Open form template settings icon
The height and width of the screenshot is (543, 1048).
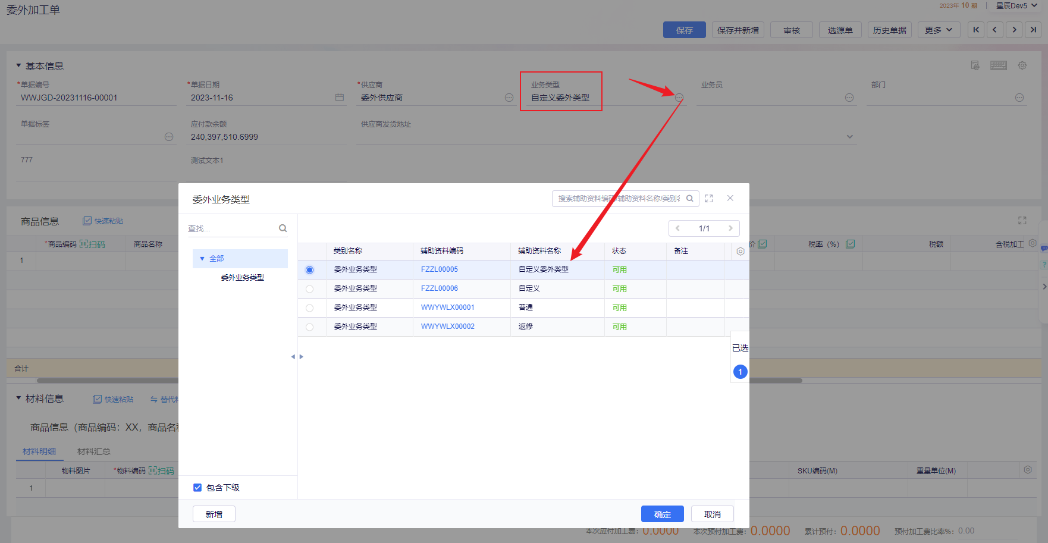[x=975, y=65]
